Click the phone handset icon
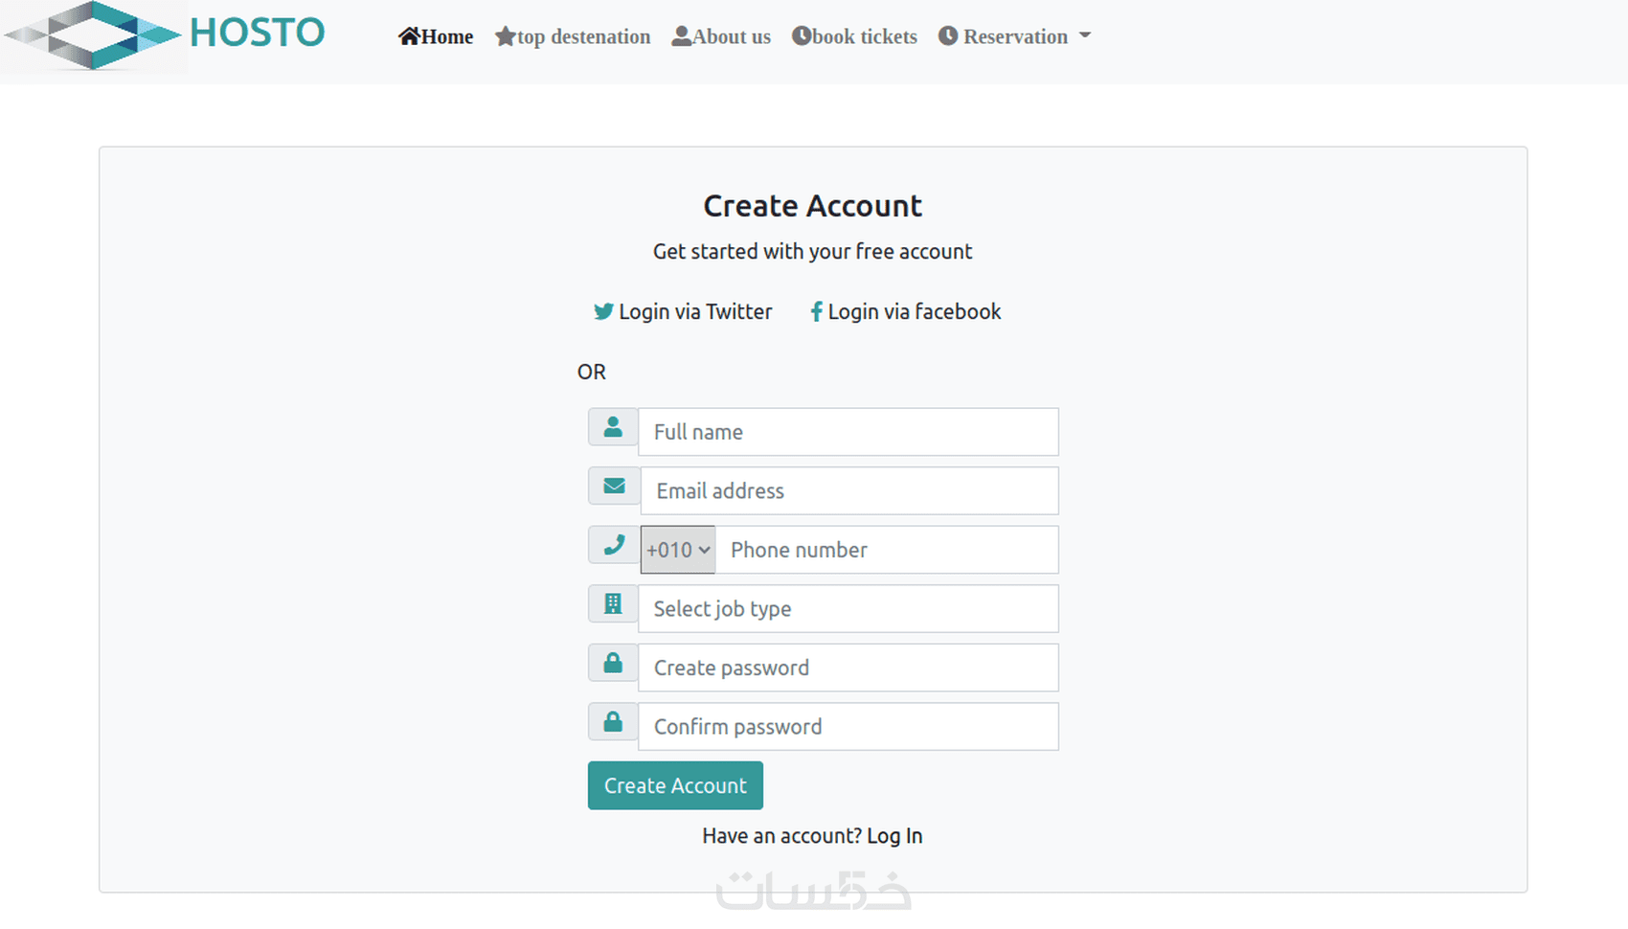This screenshot has height=929, width=1628. tap(614, 545)
